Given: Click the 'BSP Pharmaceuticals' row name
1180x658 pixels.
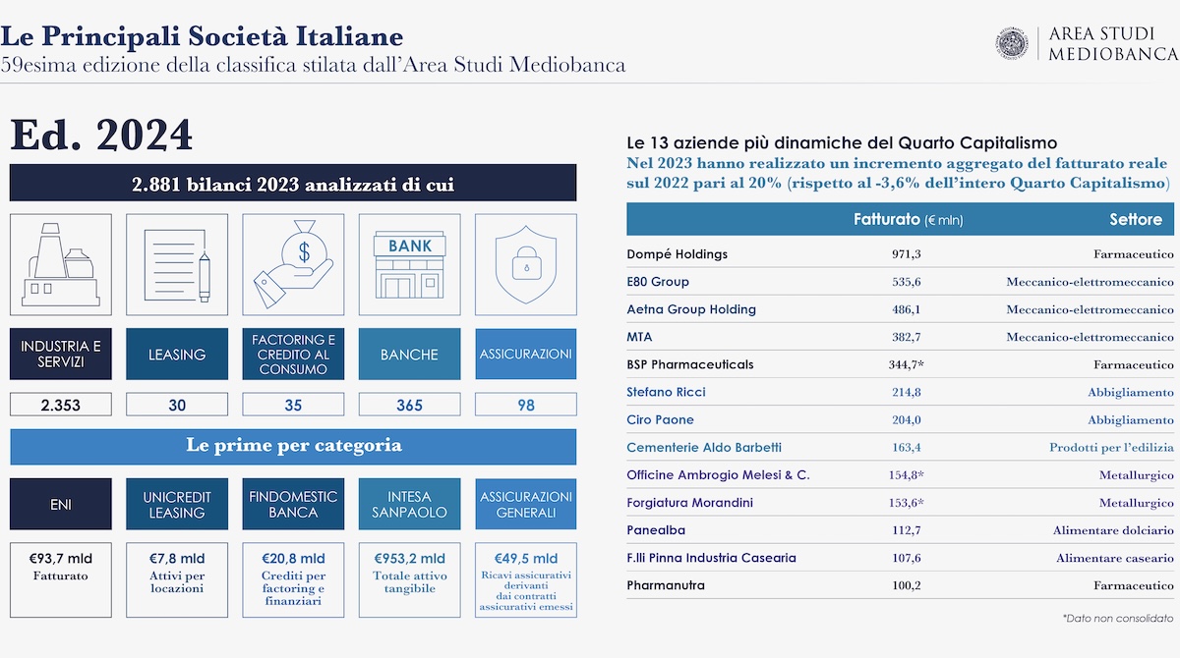Looking at the screenshot, I should (689, 364).
